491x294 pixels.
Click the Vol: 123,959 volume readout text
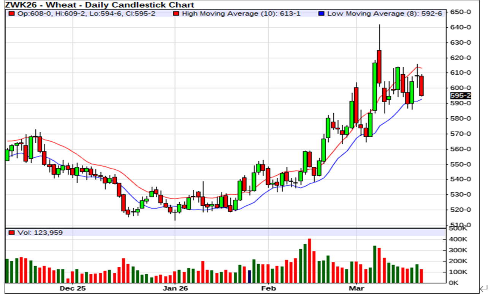coord(40,233)
